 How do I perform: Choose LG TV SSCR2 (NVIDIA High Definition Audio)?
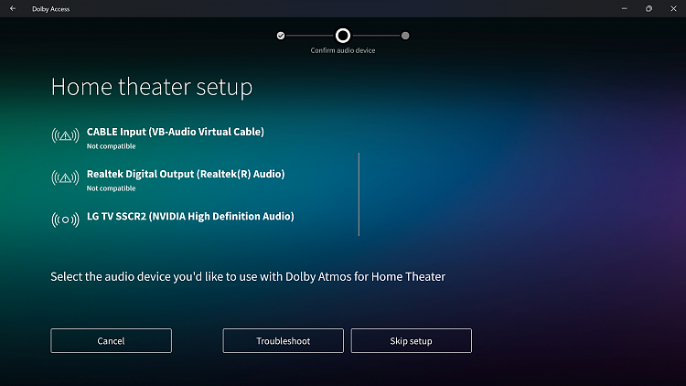point(190,216)
